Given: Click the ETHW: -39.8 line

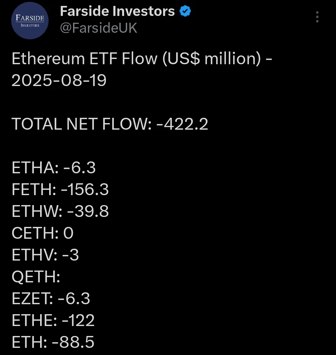Looking at the screenshot, I should click(60, 211).
